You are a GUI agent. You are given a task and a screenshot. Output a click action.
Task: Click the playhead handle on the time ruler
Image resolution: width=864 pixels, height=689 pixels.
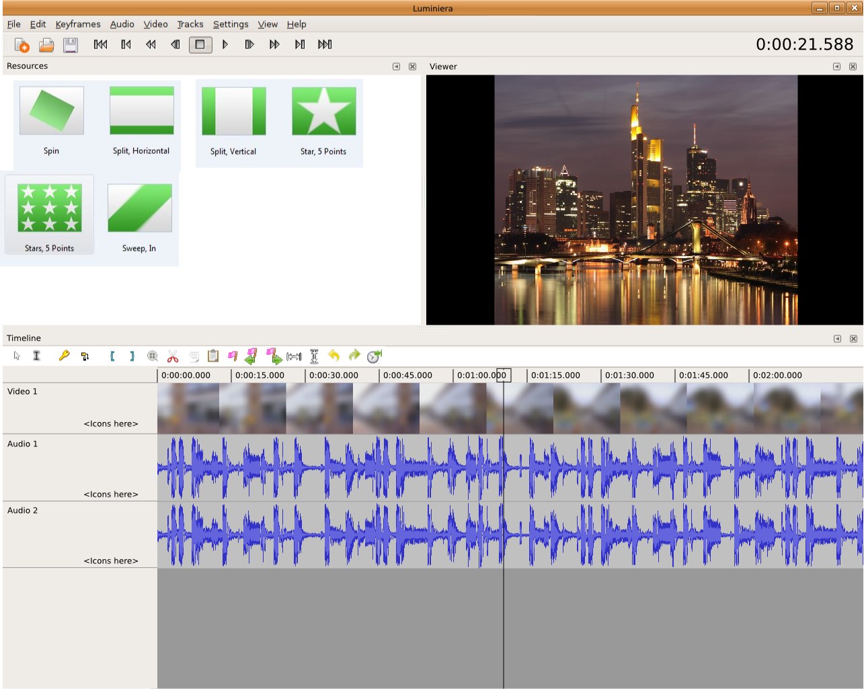coord(504,375)
